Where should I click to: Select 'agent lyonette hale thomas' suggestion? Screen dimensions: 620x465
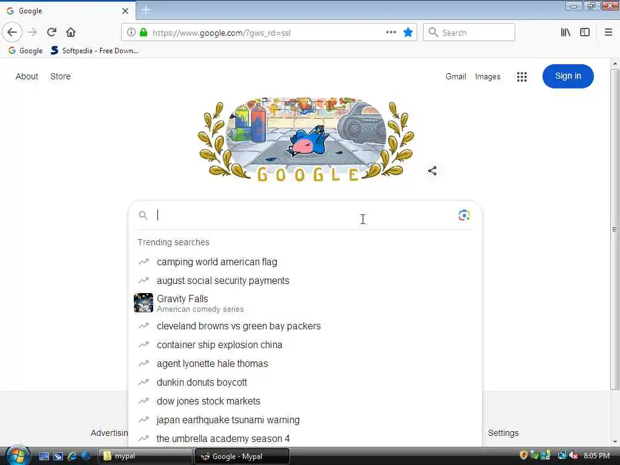[305, 364]
